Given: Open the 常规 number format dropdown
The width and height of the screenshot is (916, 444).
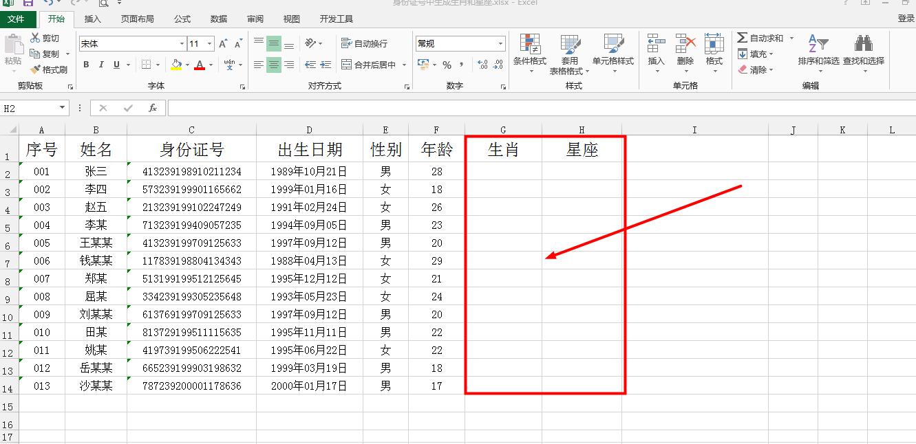Looking at the screenshot, I should (x=499, y=43).
